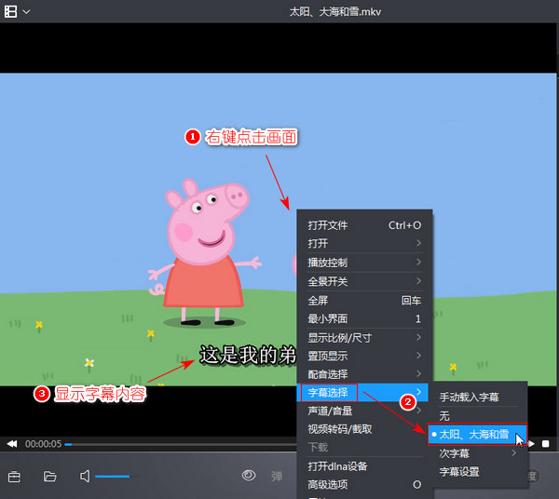Click the 弹 danmaku button
This screenshot has width=559, height=499.
coord(277,477)
